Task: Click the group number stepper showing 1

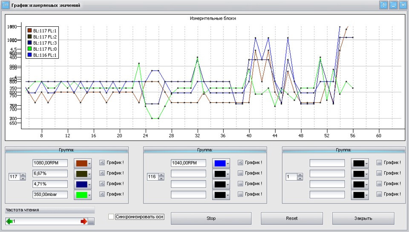Action: tap(294, 177)
